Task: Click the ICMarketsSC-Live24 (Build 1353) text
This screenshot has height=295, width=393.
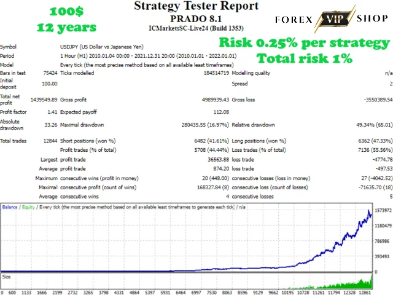Action: click(x=196, y=28)
